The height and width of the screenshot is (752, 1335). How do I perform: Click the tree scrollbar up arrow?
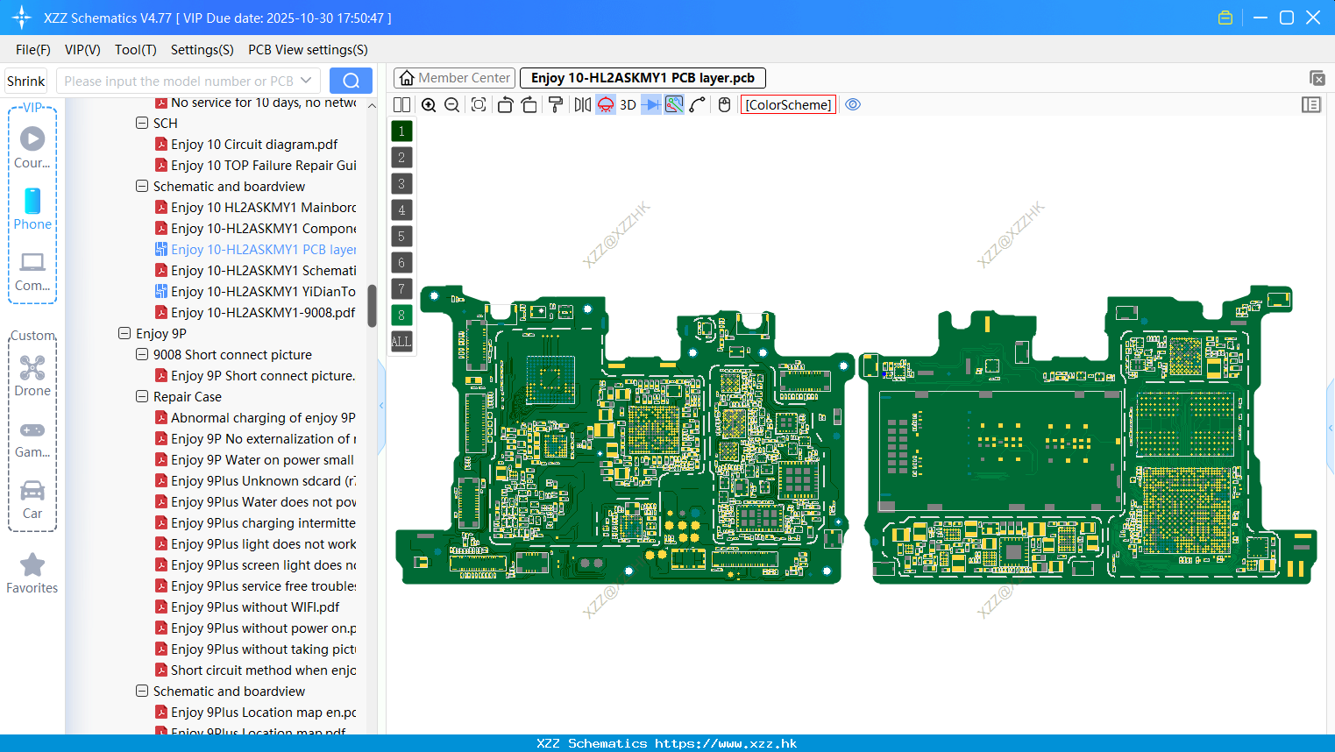(x=372, y=105)
